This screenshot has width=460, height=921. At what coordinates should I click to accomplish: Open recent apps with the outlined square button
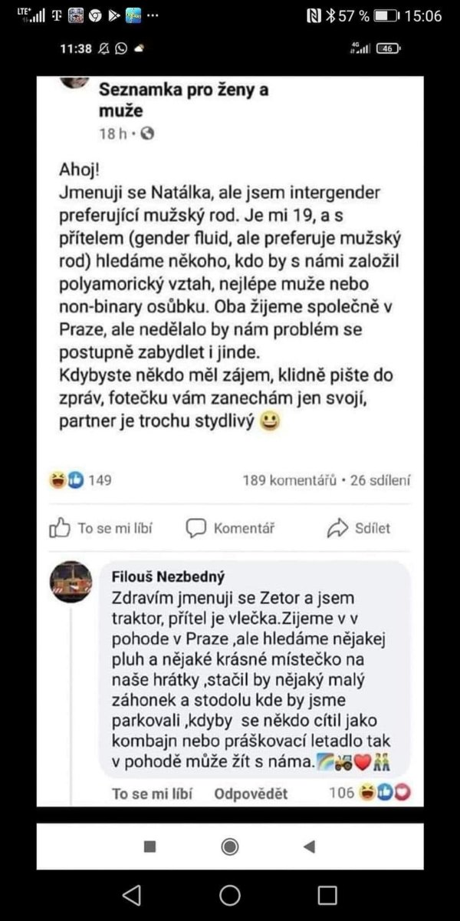point(327,895)
